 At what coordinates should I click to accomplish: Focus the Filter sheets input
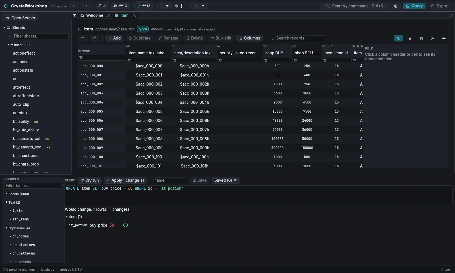coord(40,36)
